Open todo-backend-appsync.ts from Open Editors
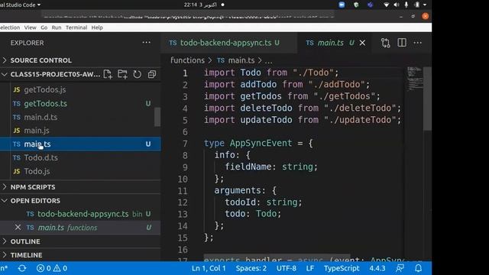Image resolution: width=489 pixels, height=275 pixels. pyautogui.click(x=80, y=214)
